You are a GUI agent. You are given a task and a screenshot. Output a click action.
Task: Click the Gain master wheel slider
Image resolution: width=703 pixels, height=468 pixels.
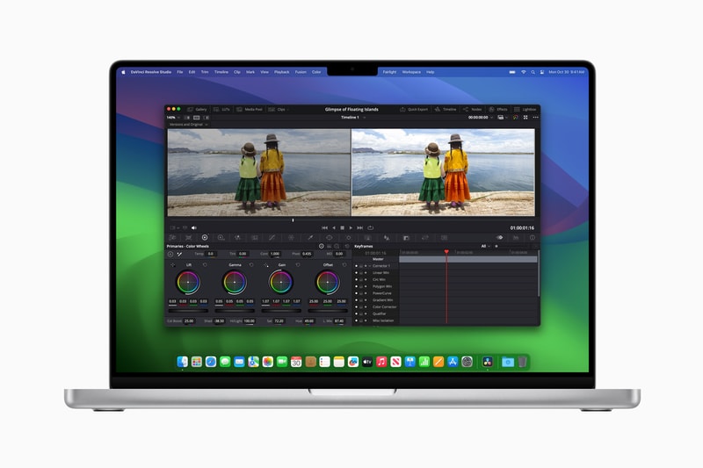pyautogui.click(x=281, y=310)
